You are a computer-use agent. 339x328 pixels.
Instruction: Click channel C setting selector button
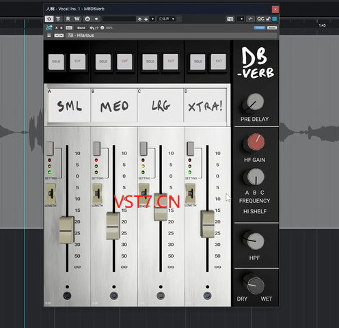[144, 148]
